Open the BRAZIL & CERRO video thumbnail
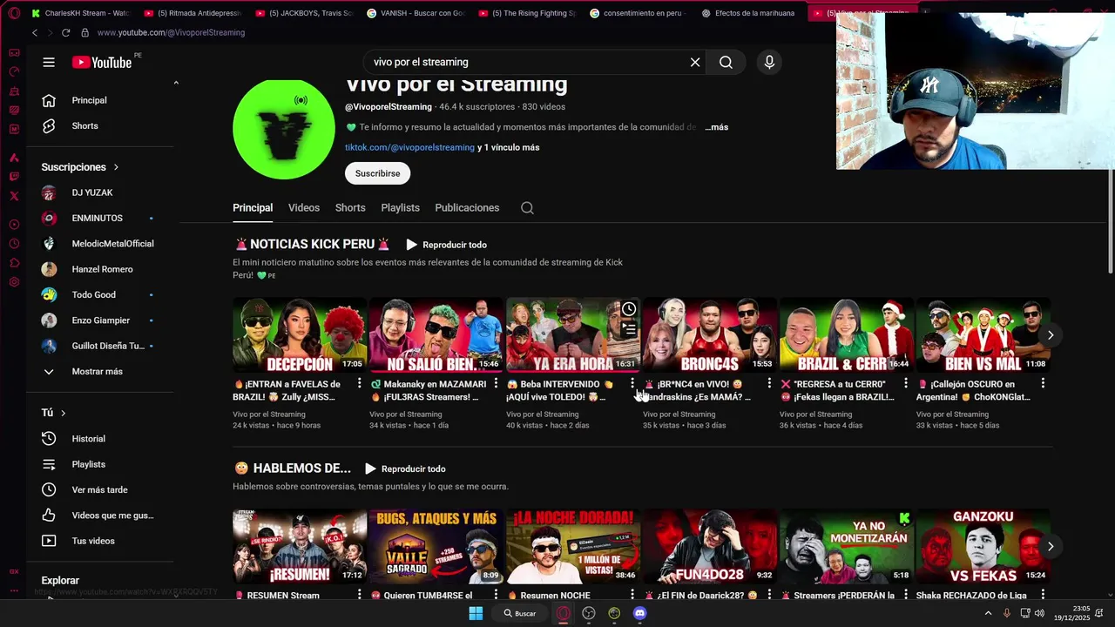 pos(845,335)
